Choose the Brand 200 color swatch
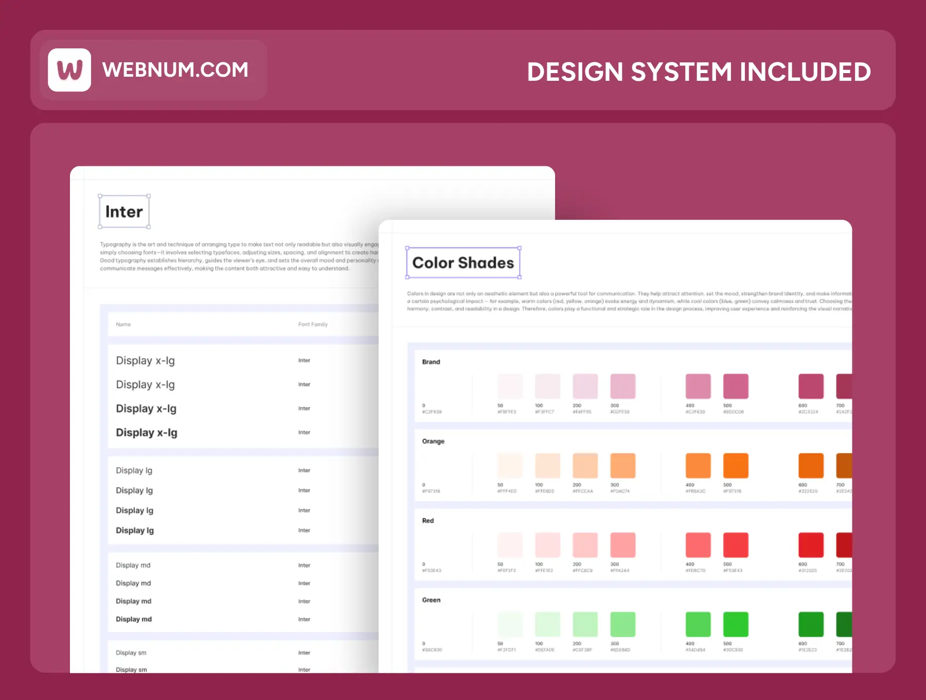Screen dimensions: 926x700 tap(585, 387)
